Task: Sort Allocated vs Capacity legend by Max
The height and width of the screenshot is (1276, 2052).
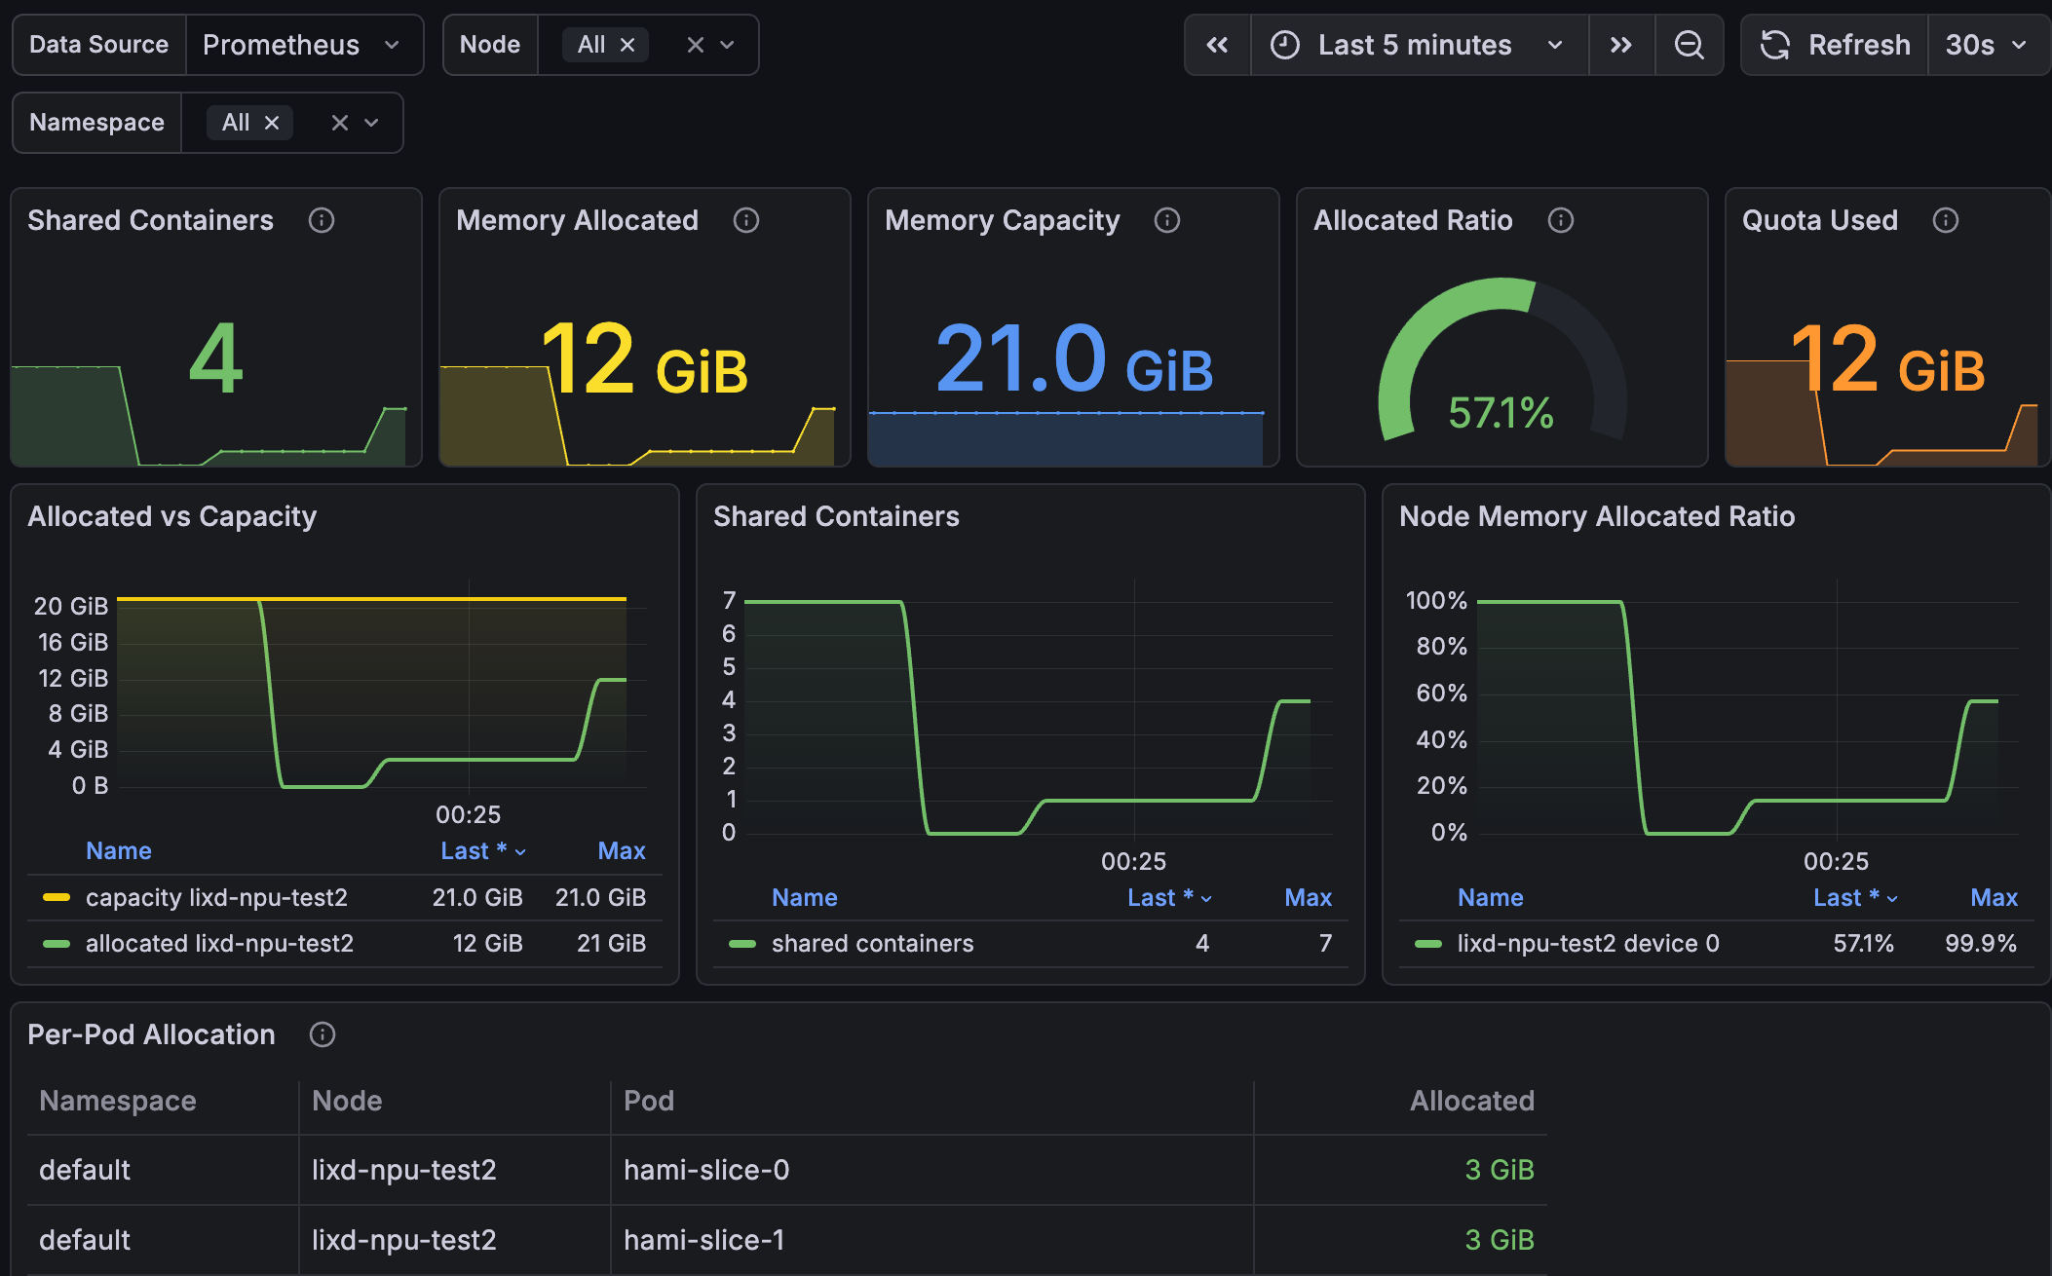Action: click(622, 850)
